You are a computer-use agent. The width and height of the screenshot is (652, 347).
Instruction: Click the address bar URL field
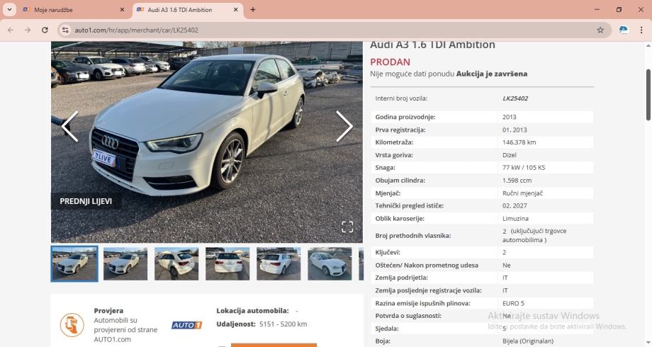(332, 30)
